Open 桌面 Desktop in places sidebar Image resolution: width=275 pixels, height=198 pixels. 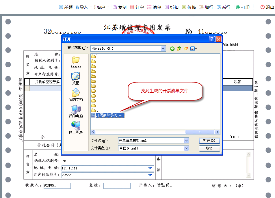[76, 79]
